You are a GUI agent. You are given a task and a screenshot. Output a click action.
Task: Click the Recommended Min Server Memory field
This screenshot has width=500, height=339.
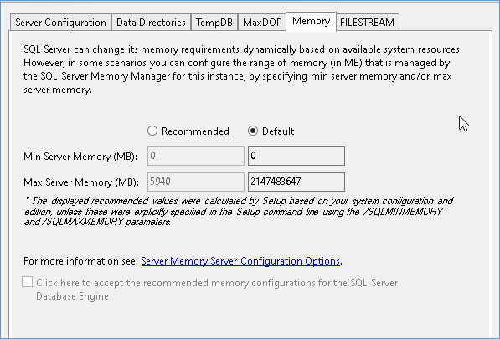(196, 156)
